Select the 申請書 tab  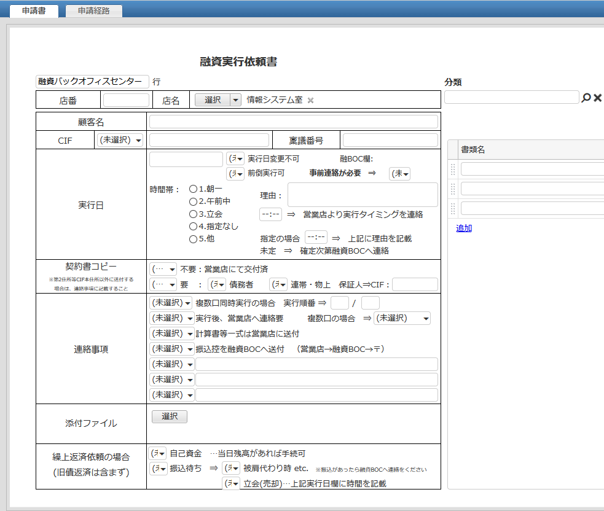34,11
